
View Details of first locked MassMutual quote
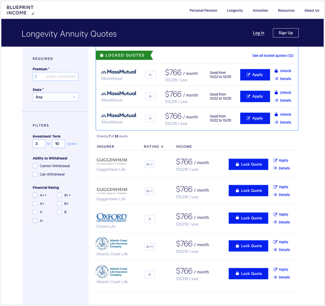[283, 79]
